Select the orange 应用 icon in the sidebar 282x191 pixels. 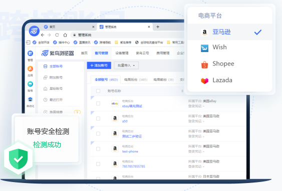pyautogui.click(x=30, y=68)
